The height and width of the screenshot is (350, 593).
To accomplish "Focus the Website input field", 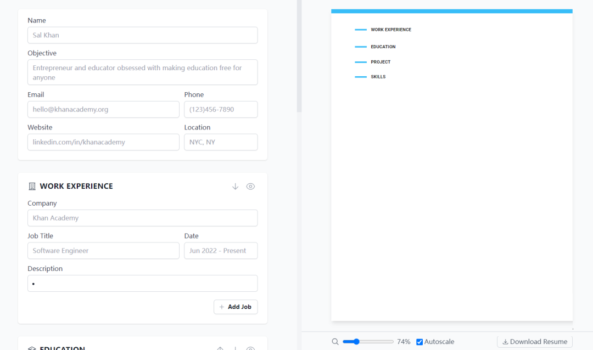I will coord(103,142).
